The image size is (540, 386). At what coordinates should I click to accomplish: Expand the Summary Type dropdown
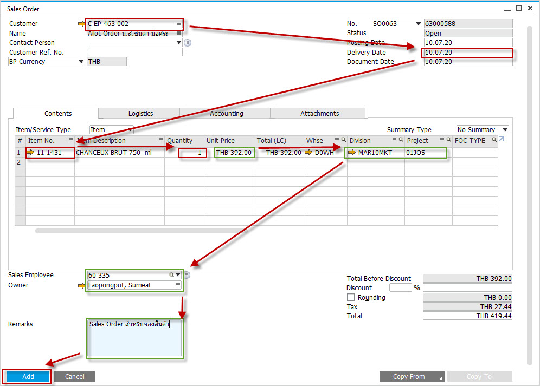[505, 130]
